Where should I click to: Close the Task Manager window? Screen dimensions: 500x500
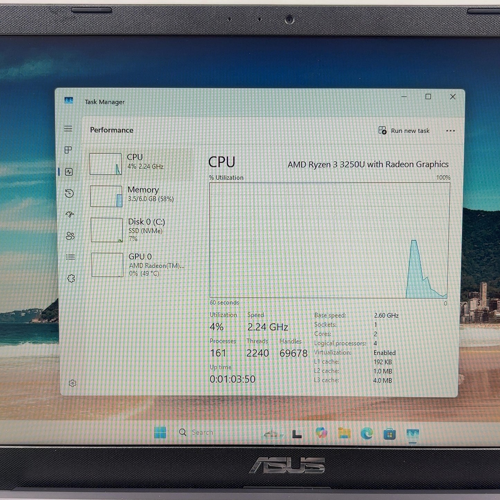pyautogui.click(x=453, y=97)
